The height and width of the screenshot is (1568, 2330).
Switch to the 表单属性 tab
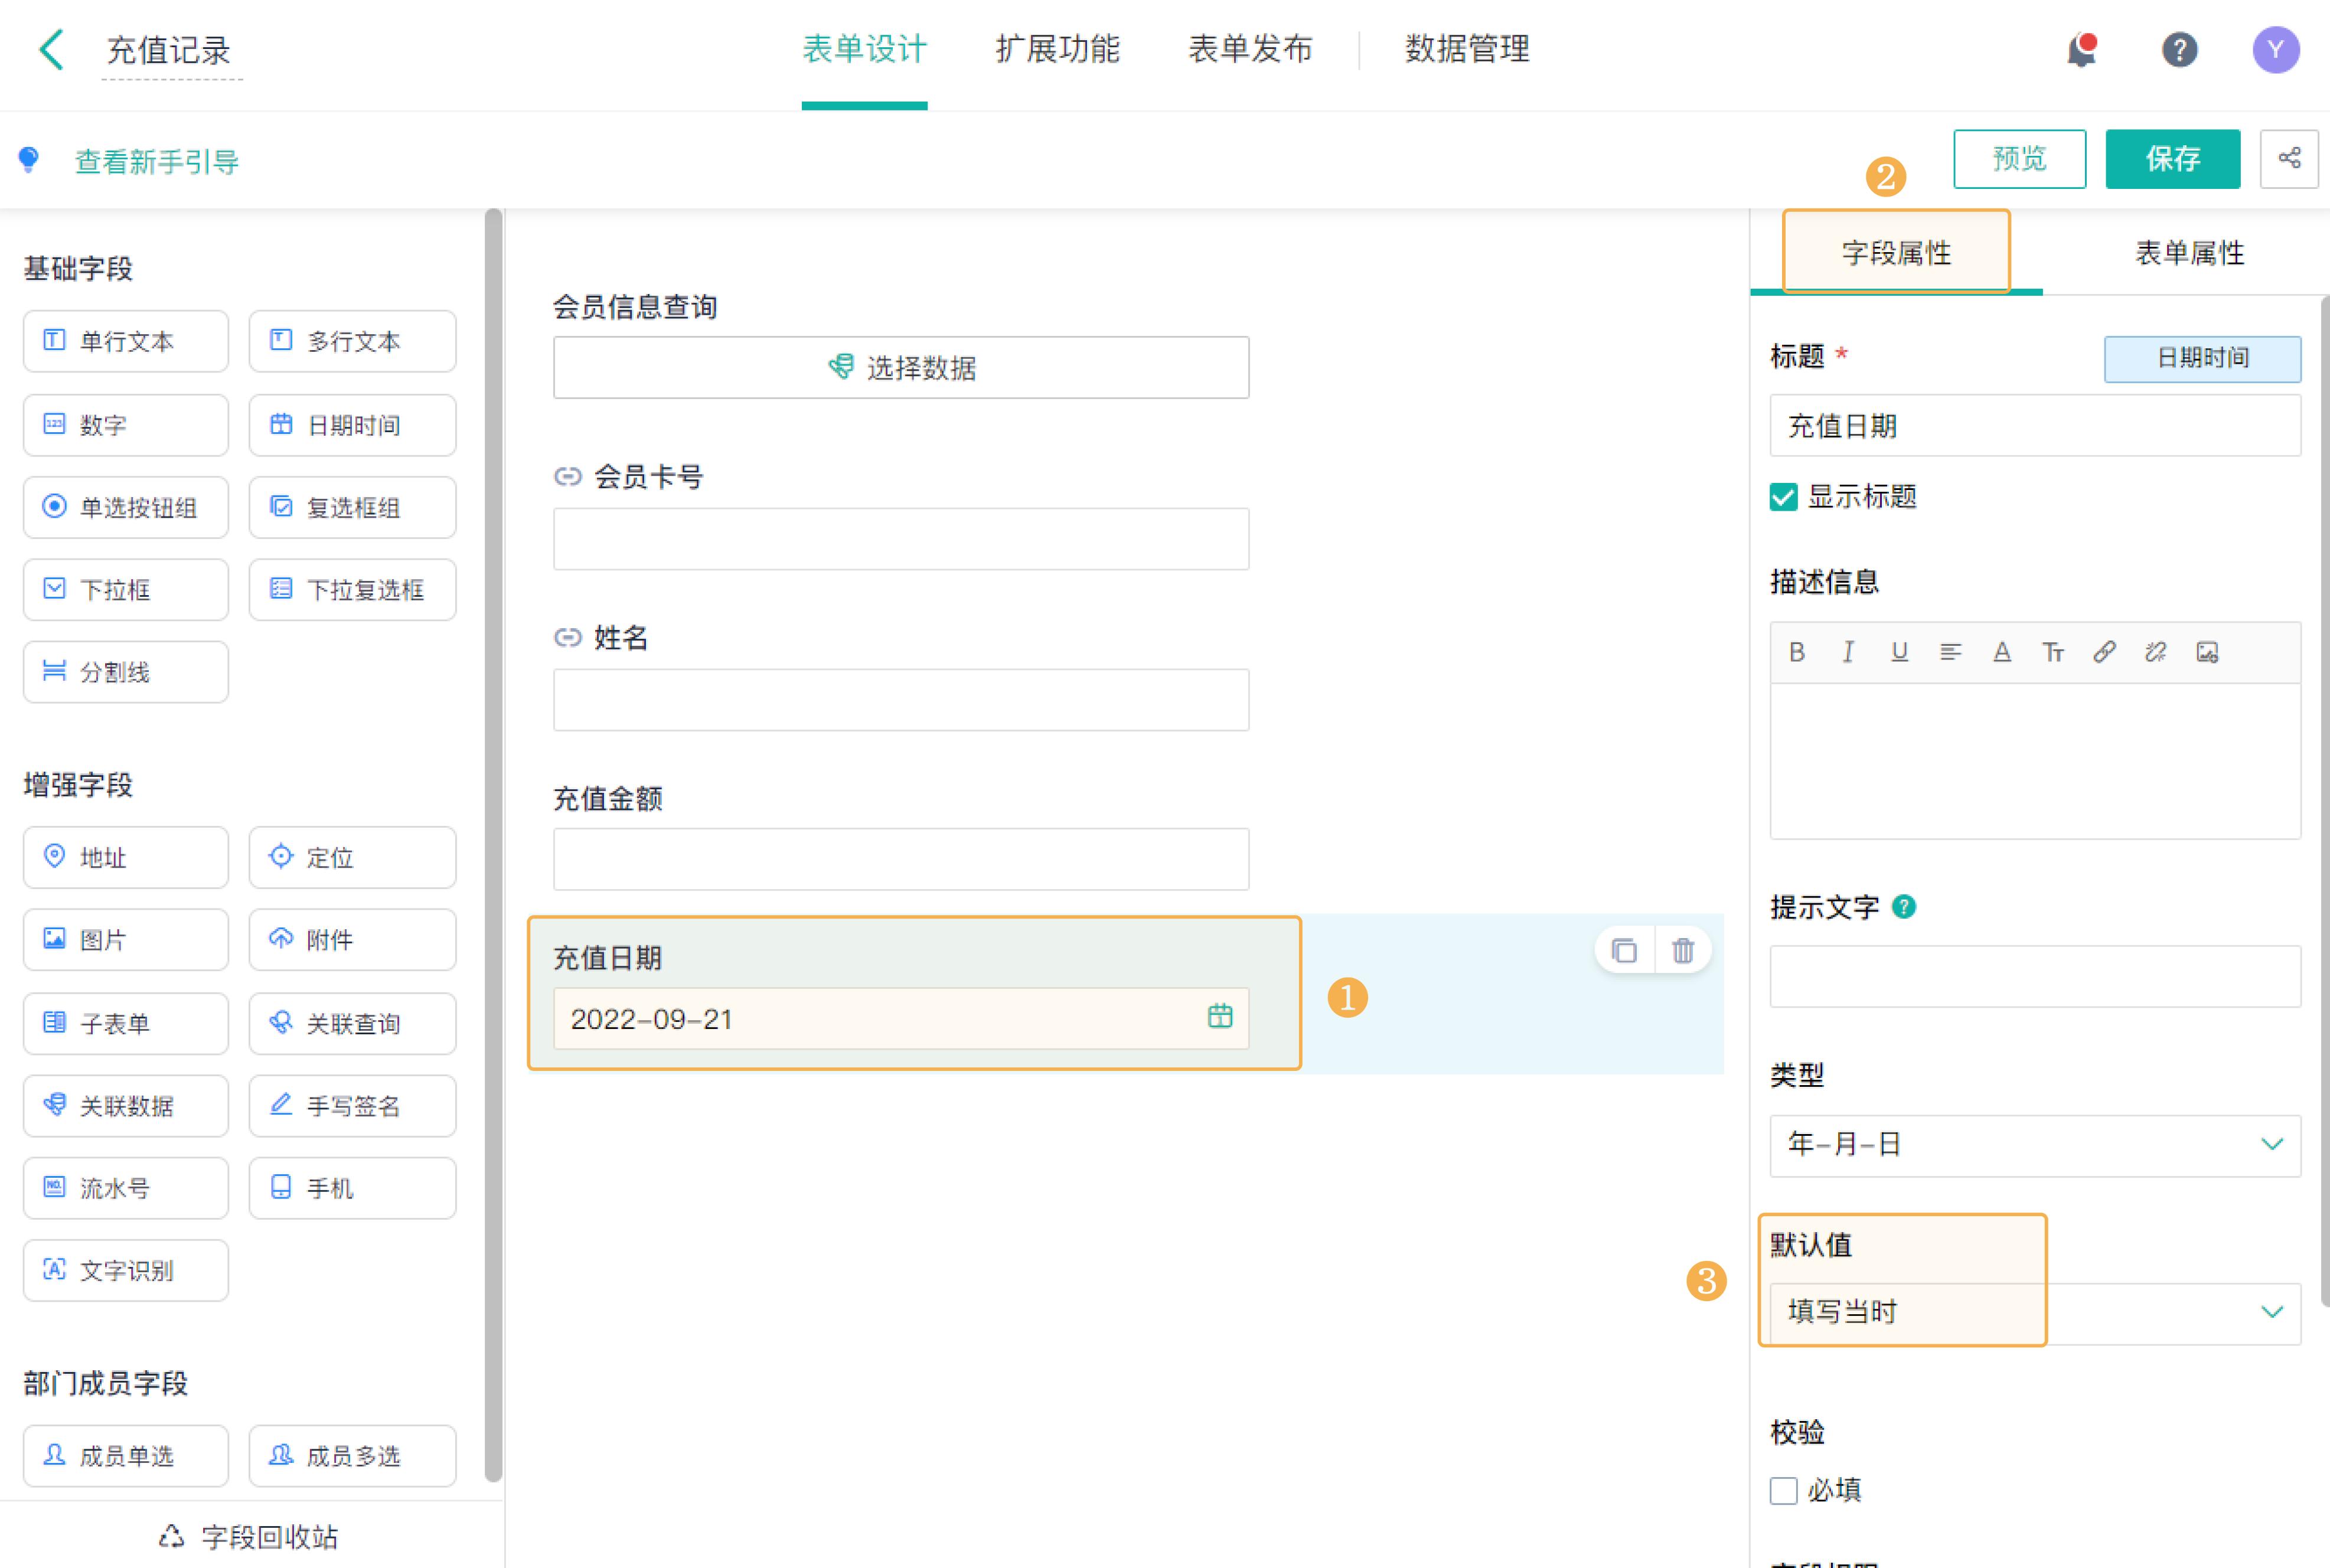[x=2188, y=253]
